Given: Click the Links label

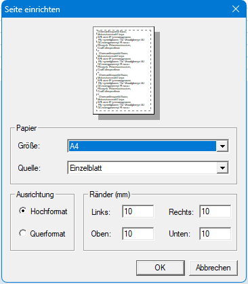Looking at the screenshot, I should point(101,212).
